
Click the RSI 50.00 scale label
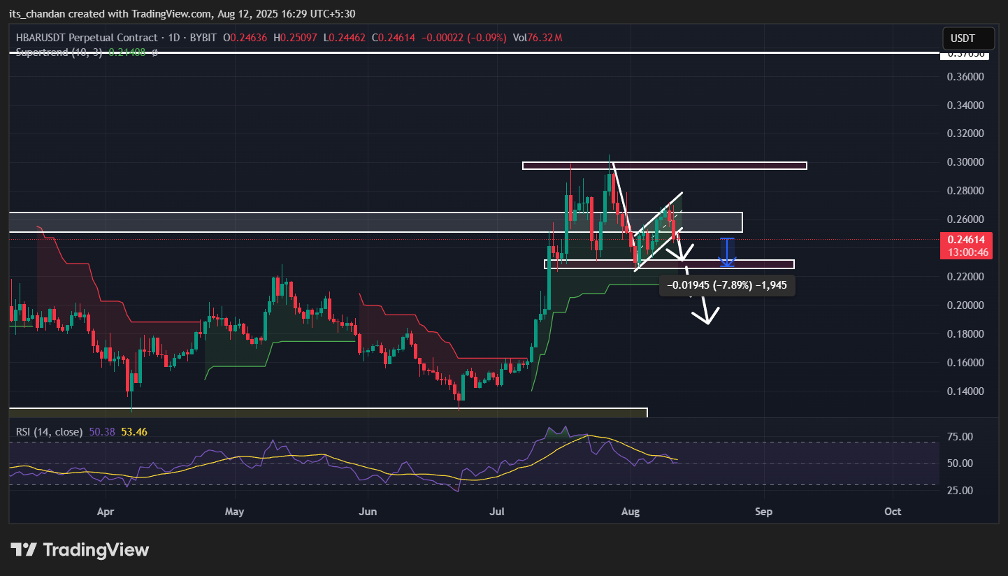tap(958, 463)
